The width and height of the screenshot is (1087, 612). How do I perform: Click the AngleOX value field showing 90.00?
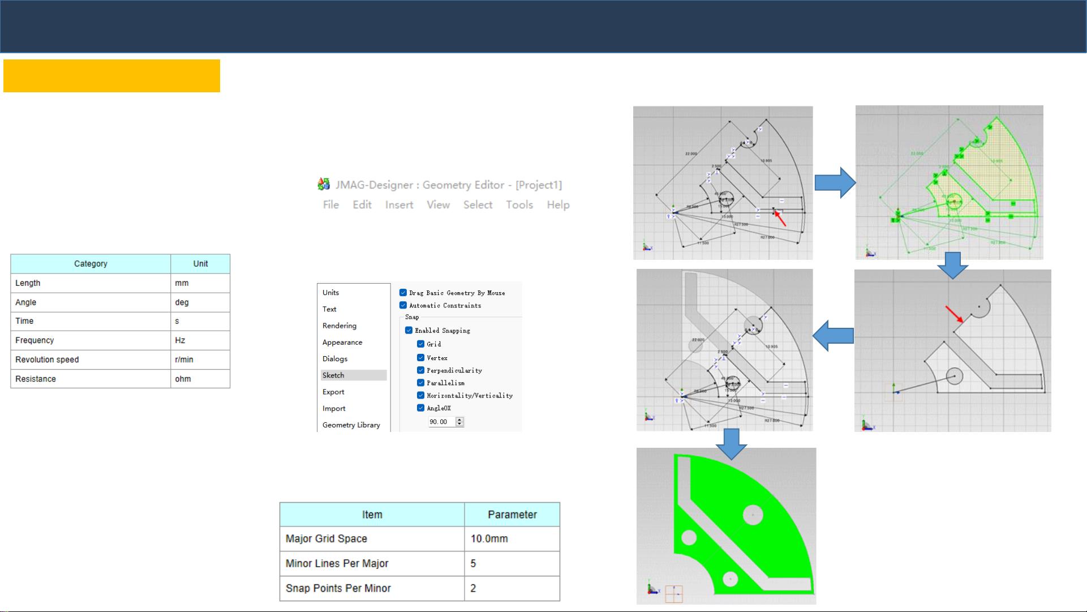[441, 422]
